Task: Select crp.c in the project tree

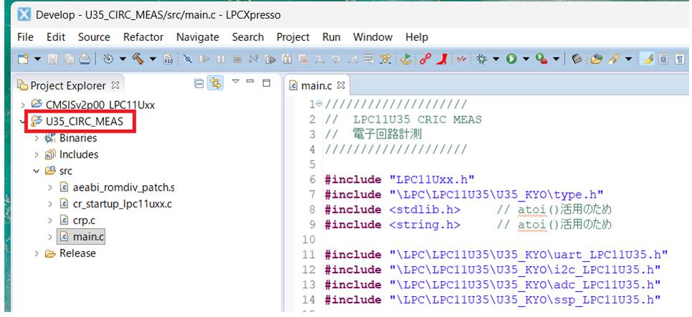Action: 84,220
